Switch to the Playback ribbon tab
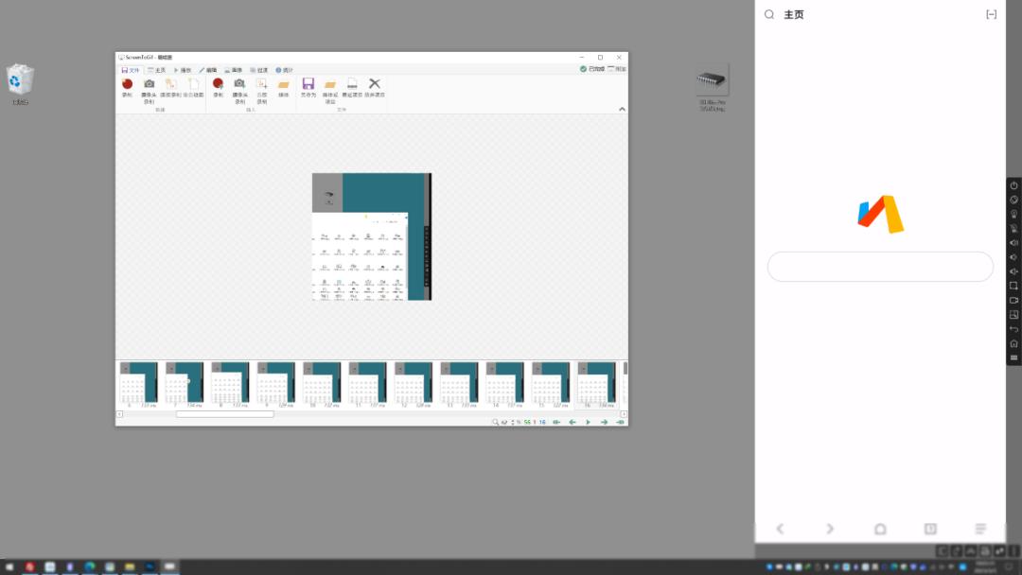The width and height of the screenshot is (1022, 575). point(183,70)
